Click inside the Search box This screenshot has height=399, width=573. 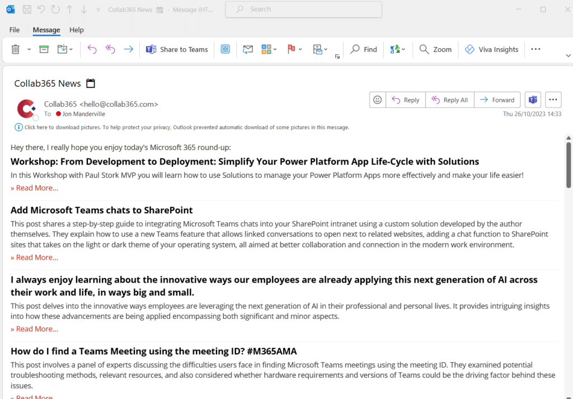tap(303, 9)
